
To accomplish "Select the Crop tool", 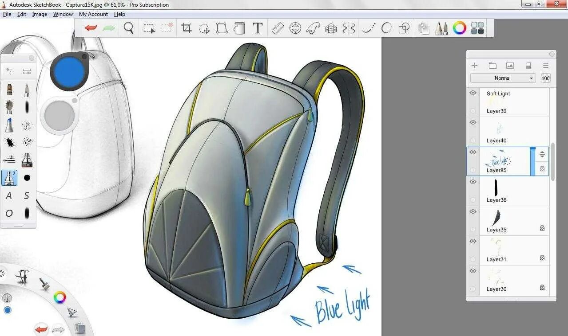I will tap(187, 28).
